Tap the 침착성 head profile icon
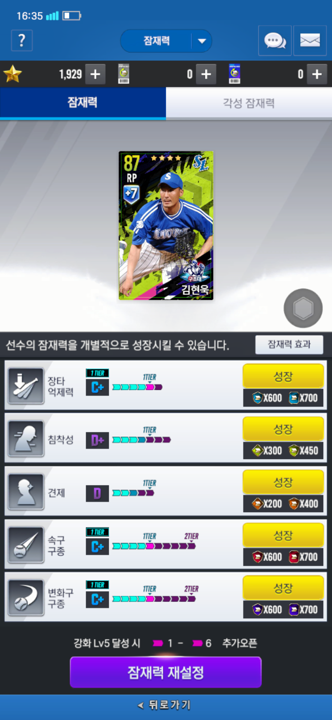 [26, 438]
